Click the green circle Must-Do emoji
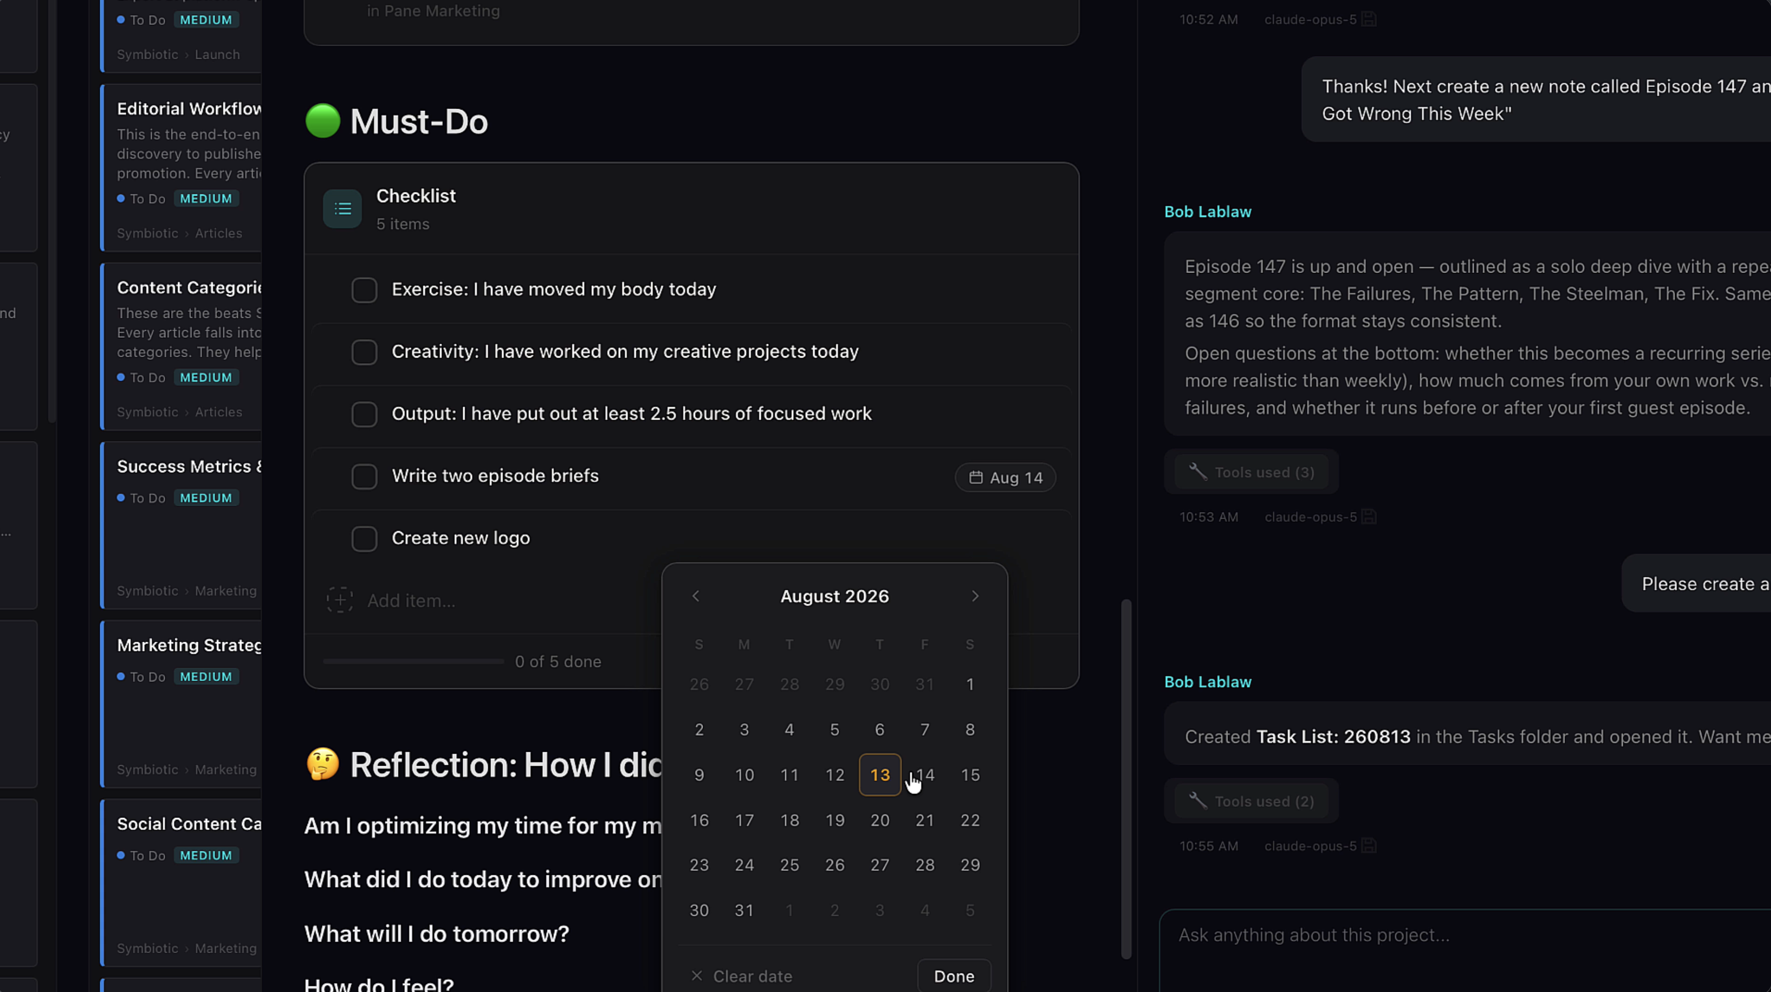 (x=323, y=121)
